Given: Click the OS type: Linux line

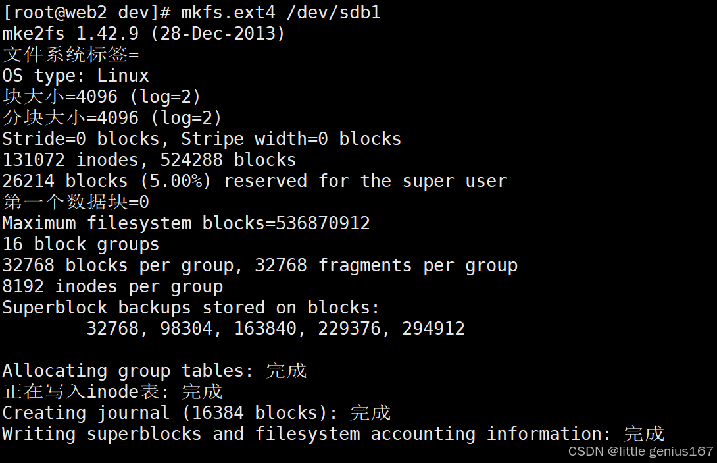Looking at the screenshot, I should pyautogui.click(x=76, y=76).
